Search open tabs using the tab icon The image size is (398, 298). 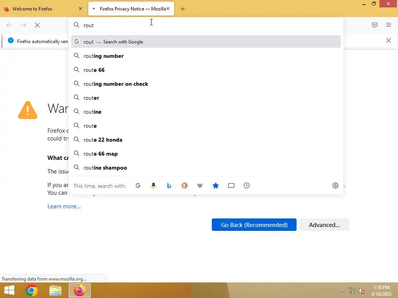[x=231, y=185]
